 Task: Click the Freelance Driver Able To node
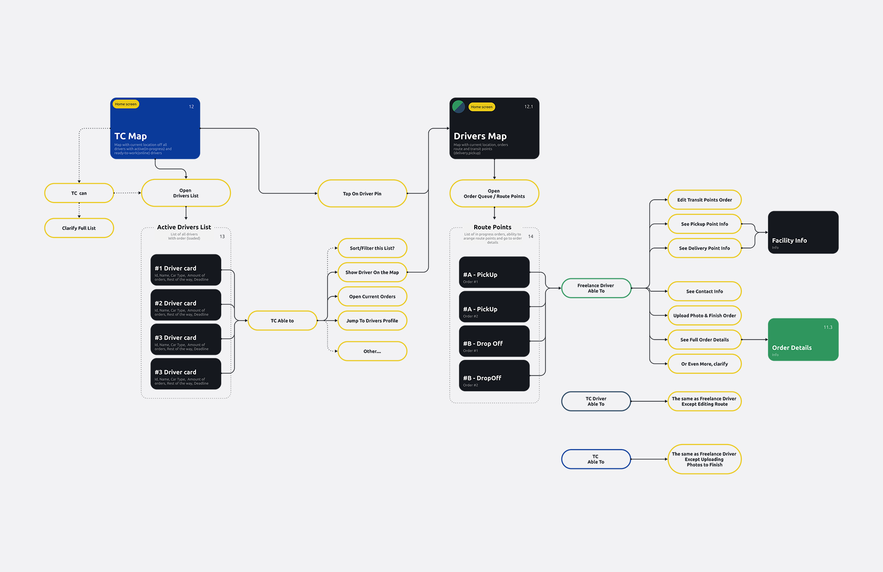(596, 288)
